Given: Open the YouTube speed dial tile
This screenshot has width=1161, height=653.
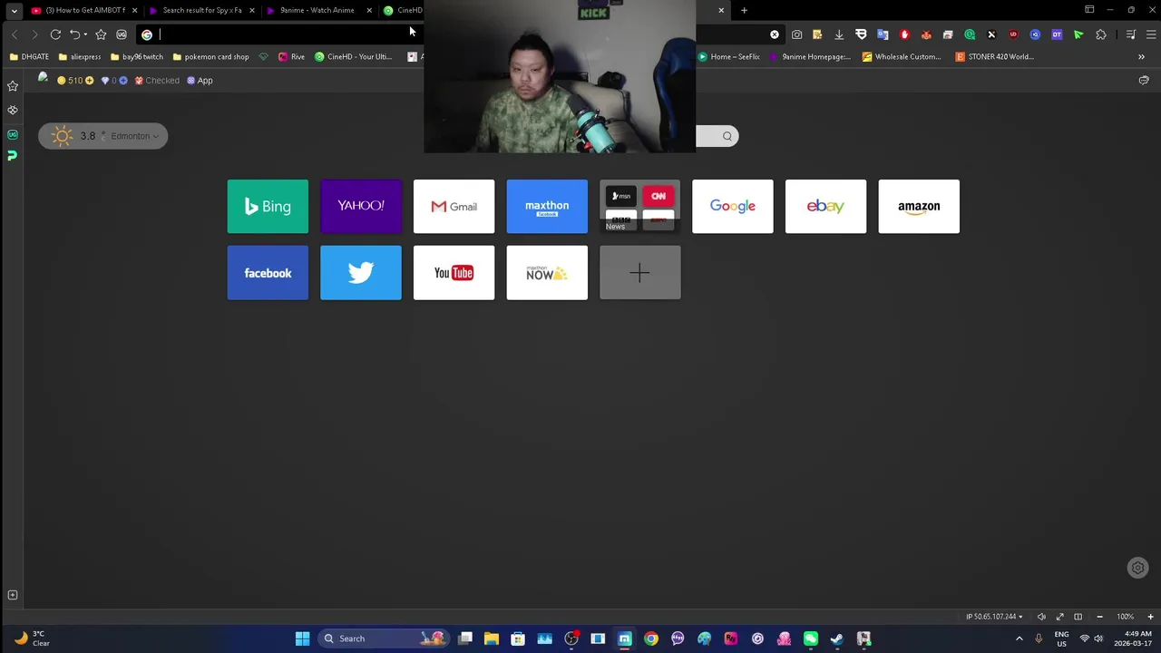Looking at the screenshot, I should point(454,273).
